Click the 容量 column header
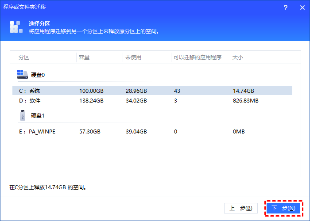Image resolution: width=310 pixels, height=221 pixels. tap(84, 57)
